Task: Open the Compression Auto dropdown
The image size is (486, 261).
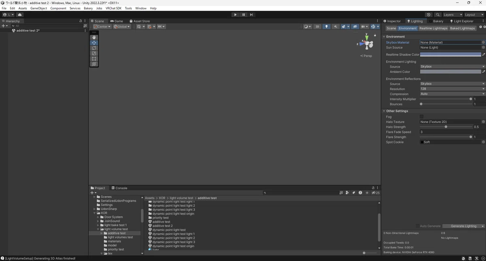Action: point(452,94)
